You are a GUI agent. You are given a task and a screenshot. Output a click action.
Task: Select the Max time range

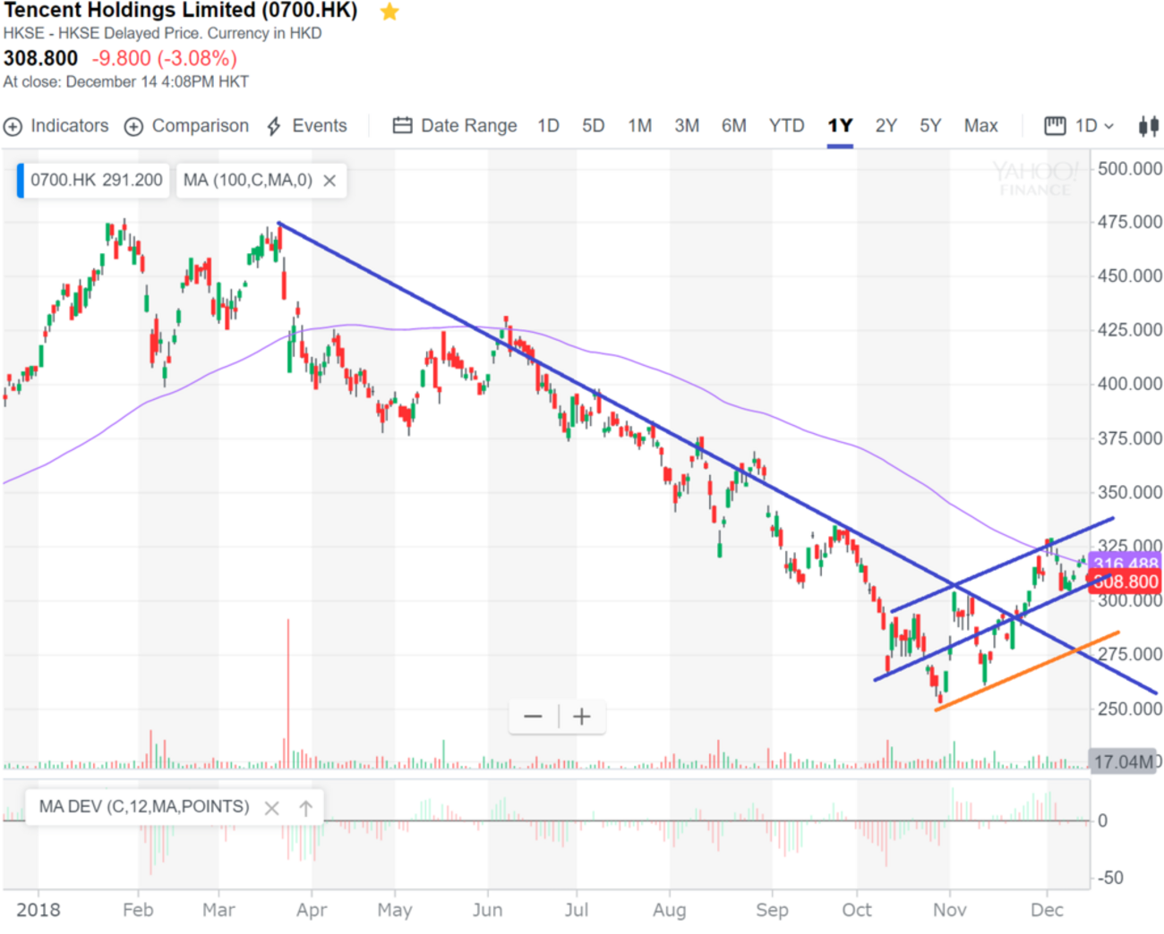(980, 126)
